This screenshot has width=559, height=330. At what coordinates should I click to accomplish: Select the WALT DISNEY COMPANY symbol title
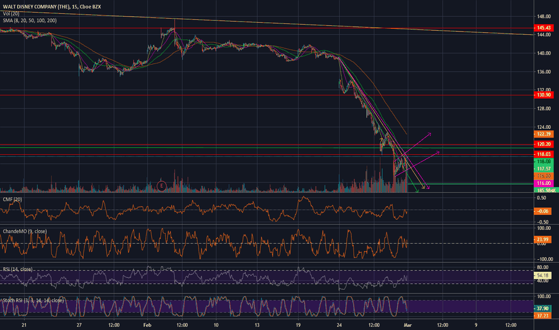coord(52,7)
